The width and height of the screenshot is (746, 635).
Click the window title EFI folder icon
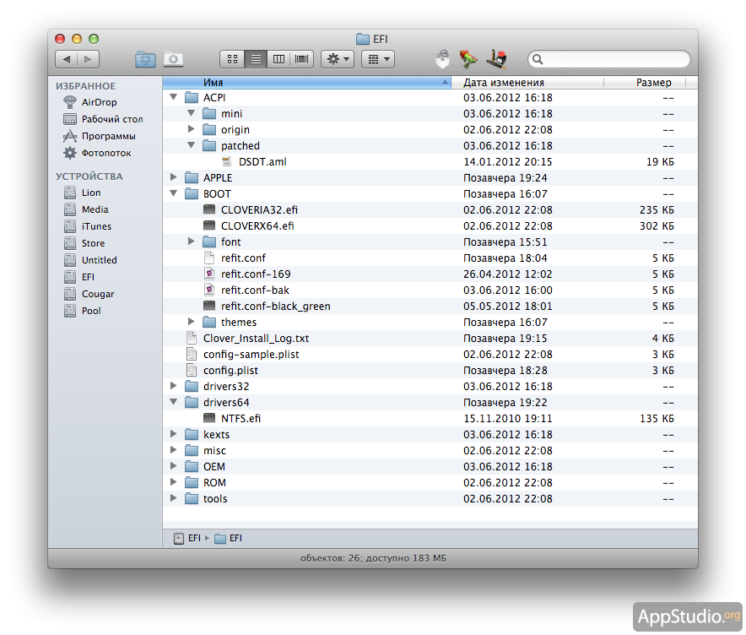(x=363, y=39)
